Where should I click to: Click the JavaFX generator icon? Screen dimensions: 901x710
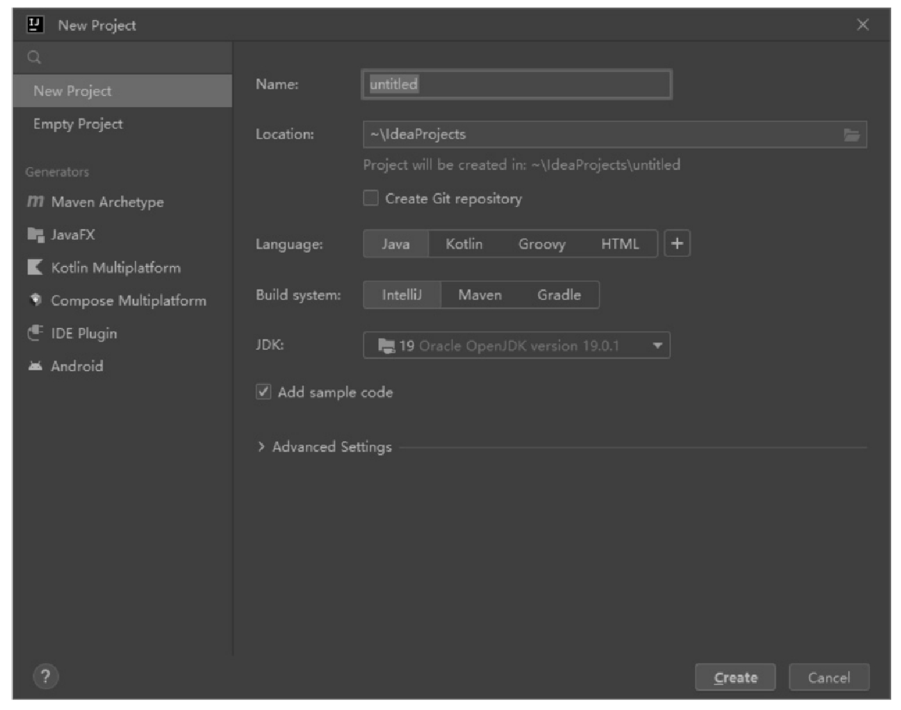pyautogui.click(x=35, y=235)
